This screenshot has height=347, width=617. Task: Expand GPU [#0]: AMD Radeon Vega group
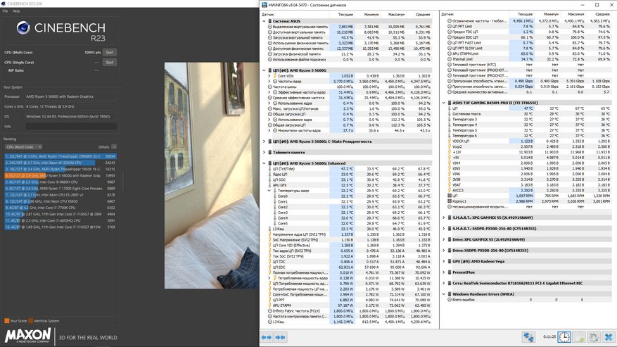(x=444, y=262)
